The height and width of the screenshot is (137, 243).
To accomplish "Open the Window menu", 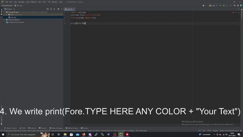I will (55, 2).
